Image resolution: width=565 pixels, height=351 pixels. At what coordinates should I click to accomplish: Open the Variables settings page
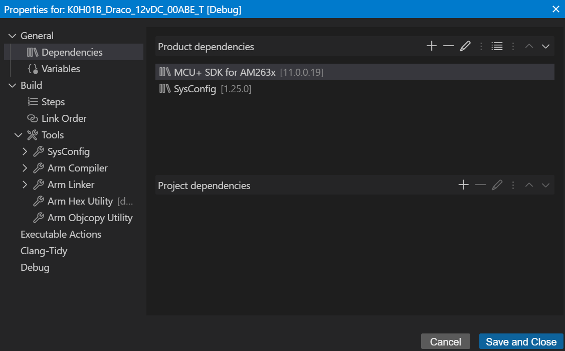click(x=61, y=69)
